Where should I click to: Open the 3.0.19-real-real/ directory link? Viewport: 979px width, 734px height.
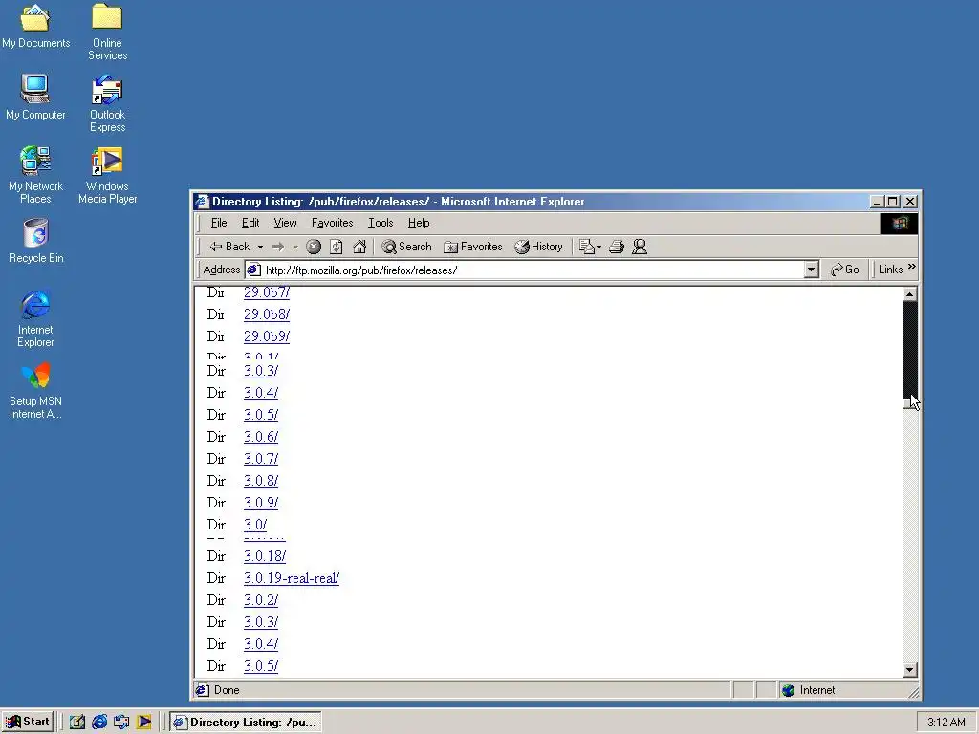pos(292,578)
